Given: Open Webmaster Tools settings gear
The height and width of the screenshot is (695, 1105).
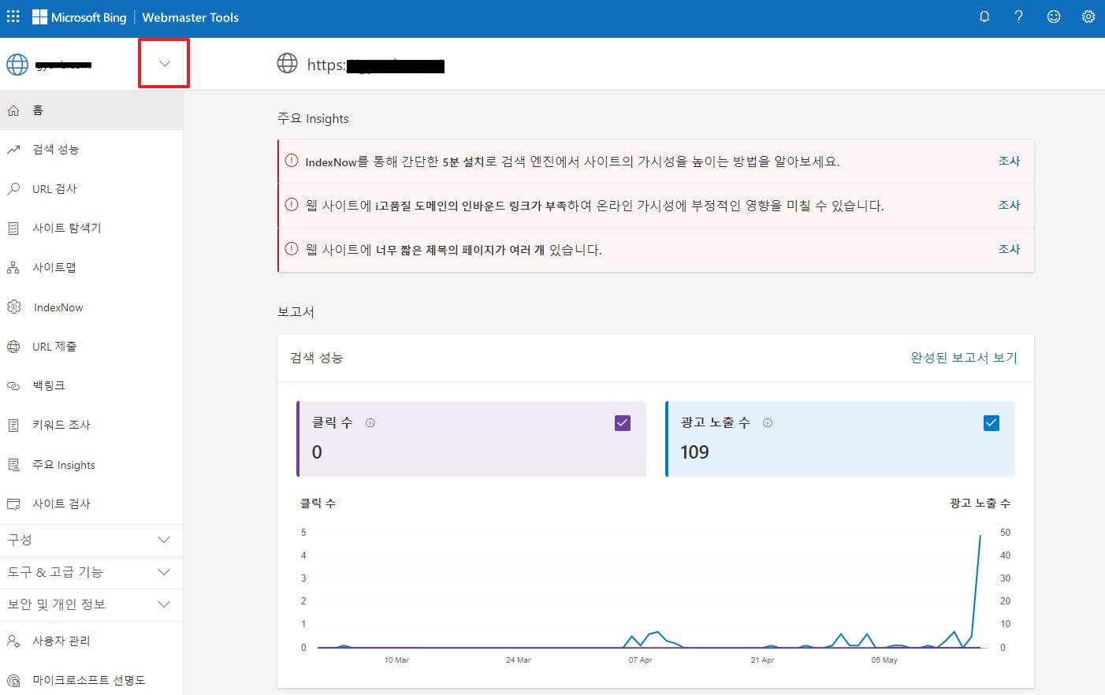Looking at the screenshot, I should point(1088,16).
